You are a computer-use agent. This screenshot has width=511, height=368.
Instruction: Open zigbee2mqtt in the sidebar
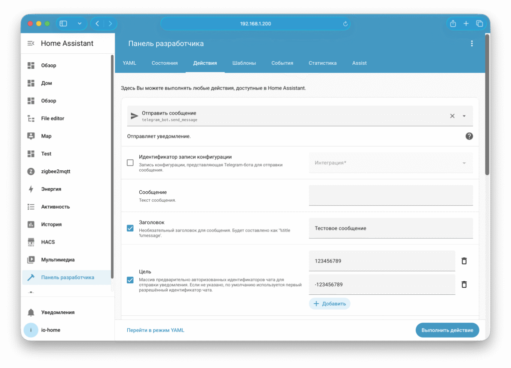tap(55, 171)
